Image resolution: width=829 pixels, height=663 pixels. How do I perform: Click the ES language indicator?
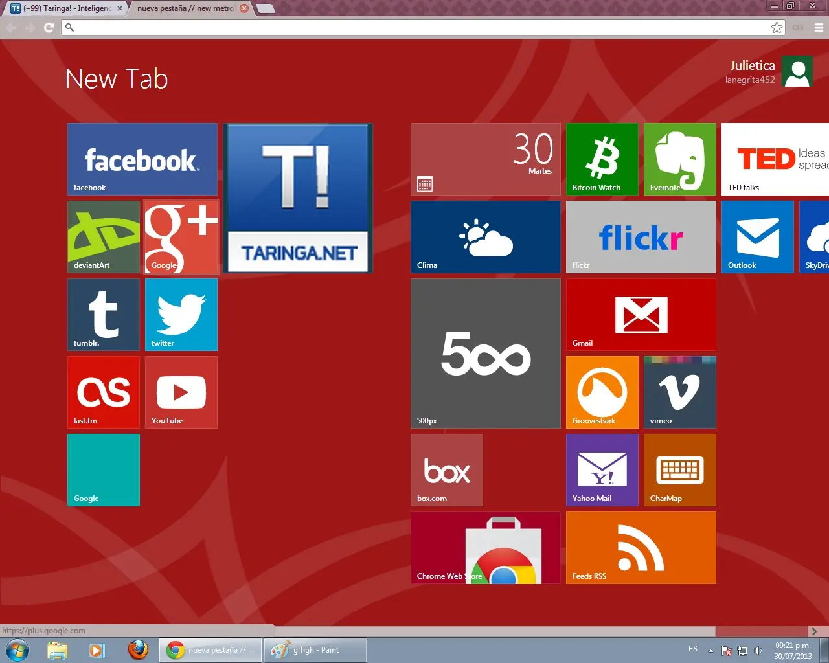(693, 649)
